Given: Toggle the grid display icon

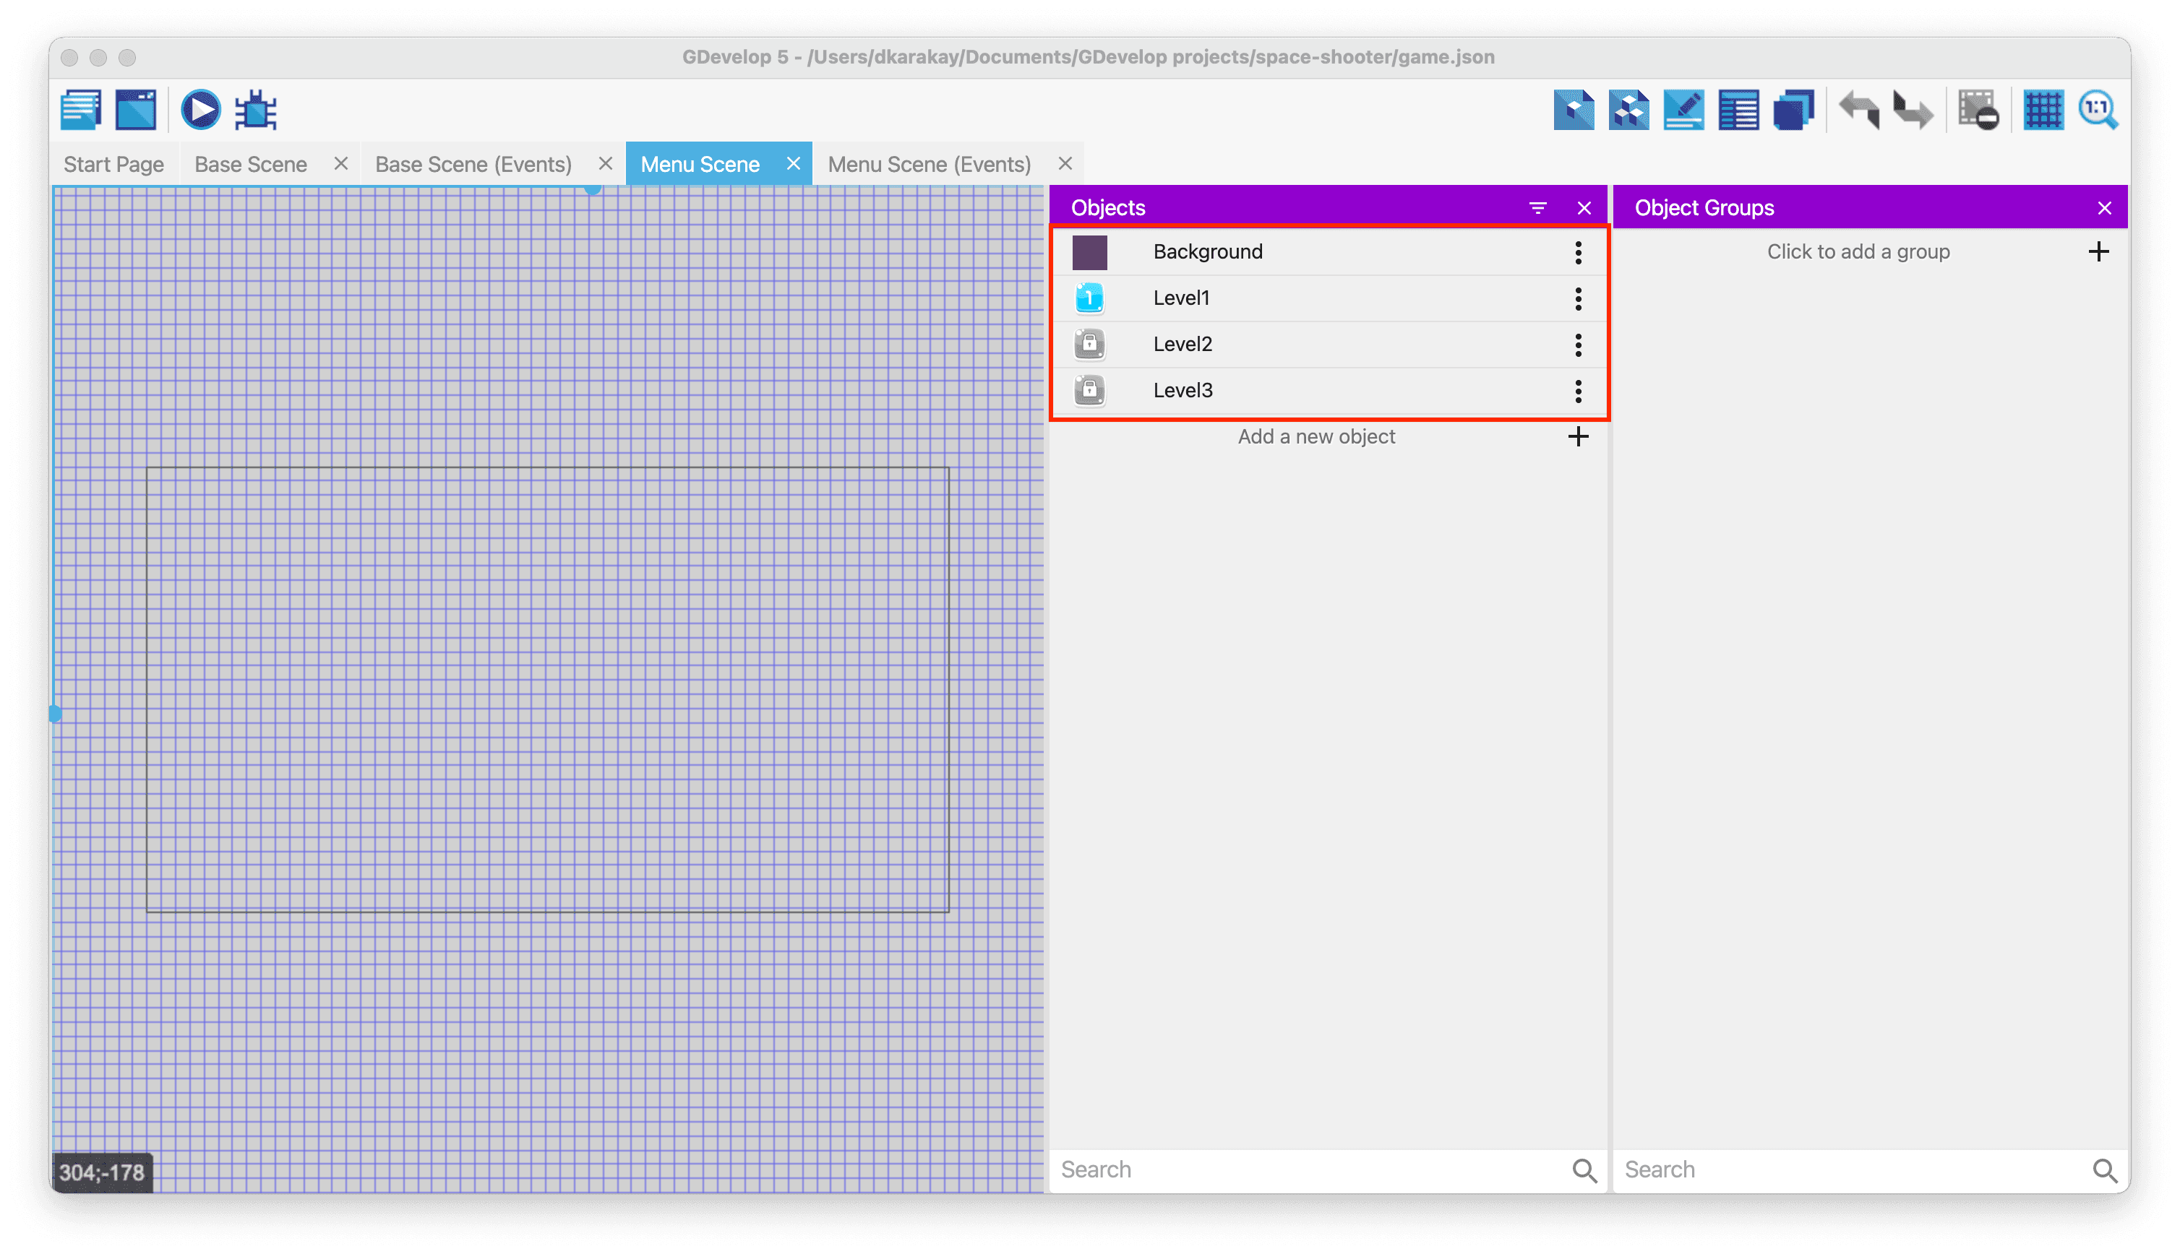Looking at the screenshot, I should tap(2043, 111).
